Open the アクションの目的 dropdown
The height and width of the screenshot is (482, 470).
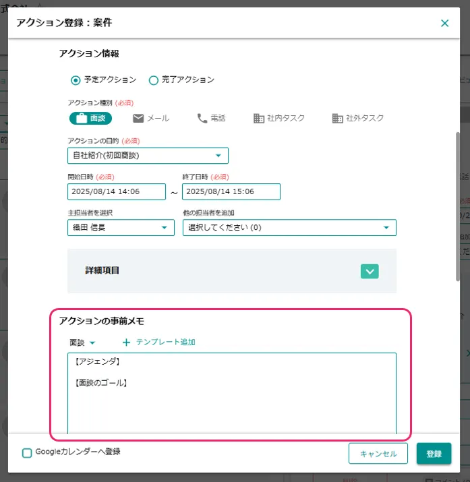pyautogui.click(x=148, y=156)
